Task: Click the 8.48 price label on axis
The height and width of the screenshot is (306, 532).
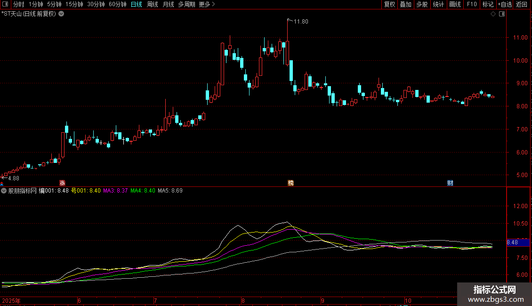Action: (x=512, y=243)
